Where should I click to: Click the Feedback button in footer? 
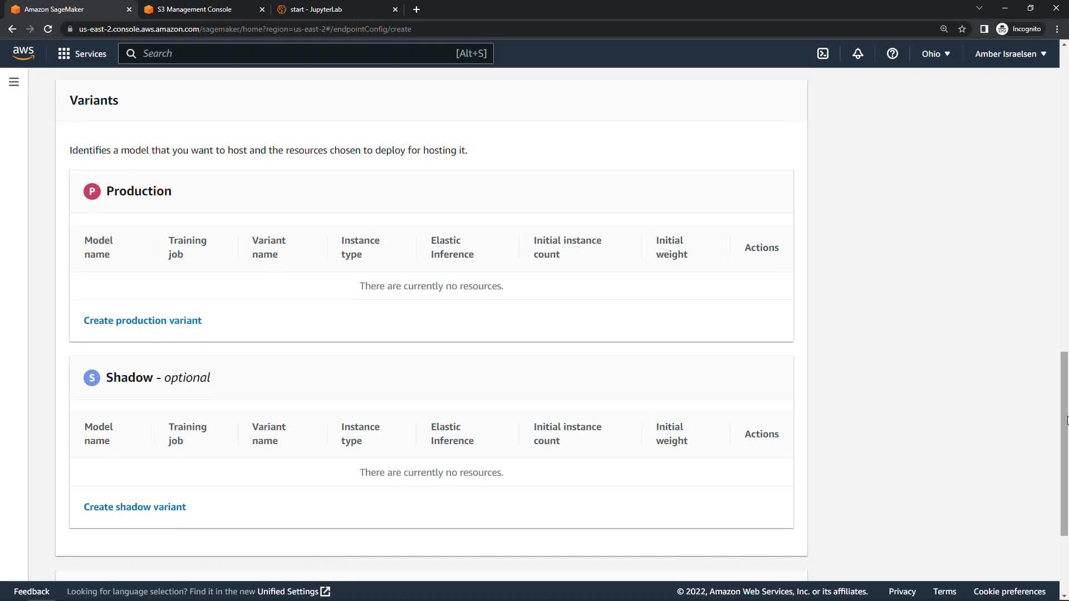[32, 592]
